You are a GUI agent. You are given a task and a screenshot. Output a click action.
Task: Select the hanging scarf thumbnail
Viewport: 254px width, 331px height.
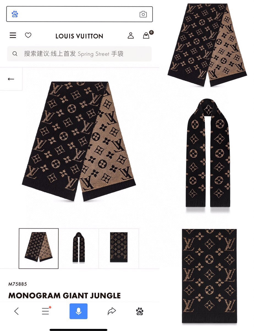pyautogui.click(x=79, y=248)
